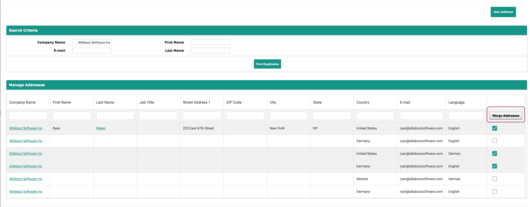Open the first AllAbout Software Inc link
Viewport: 530px width, 207px height.
pyautogui.click(x=26, y=128)
